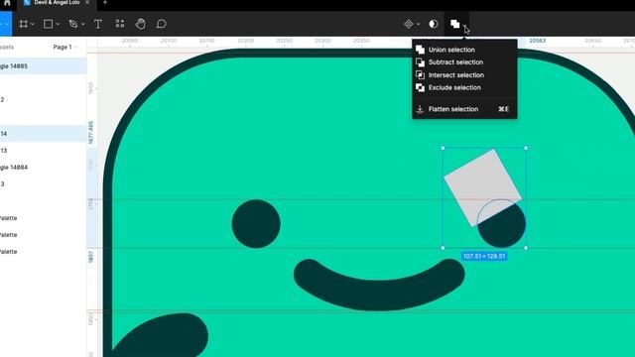Viewport: 635px width, 357px height.
Task: Select the layer row labeled 3
Action: 43,184
